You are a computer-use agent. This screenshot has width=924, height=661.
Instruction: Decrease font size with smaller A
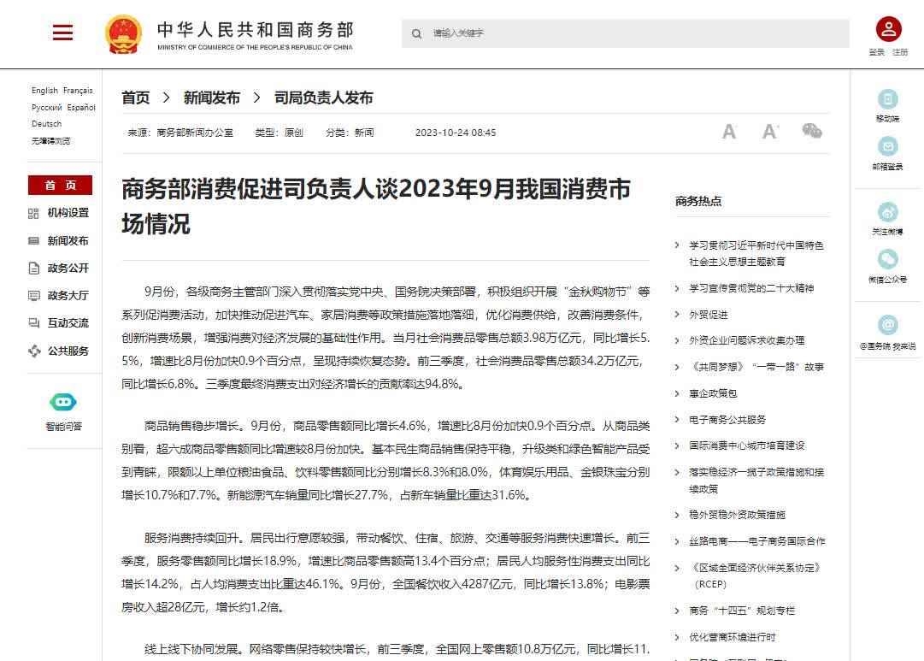click(728, 132)
